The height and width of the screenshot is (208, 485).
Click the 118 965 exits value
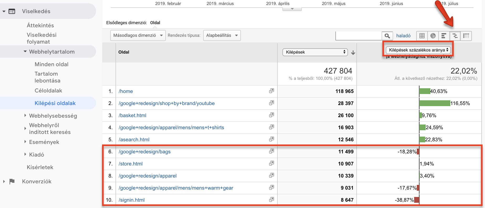pyautogui.click(x=344, y=91)
